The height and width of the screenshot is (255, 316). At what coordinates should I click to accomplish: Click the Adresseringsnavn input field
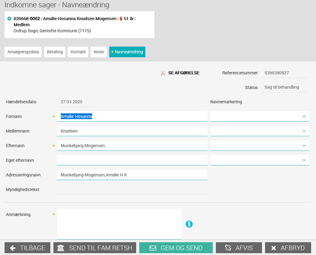[132, 175]
